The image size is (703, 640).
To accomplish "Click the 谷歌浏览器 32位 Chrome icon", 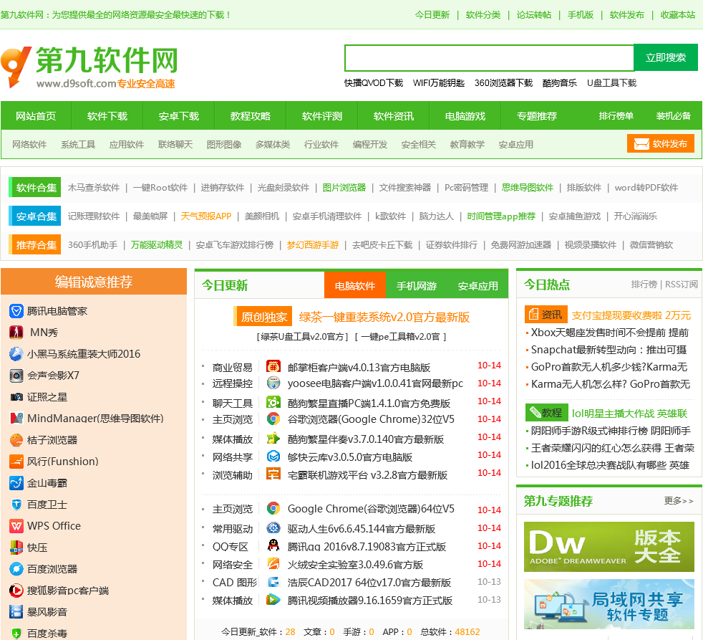I will pos(273,419).
